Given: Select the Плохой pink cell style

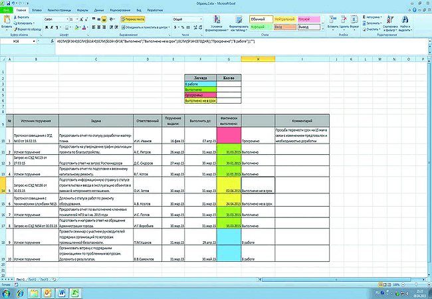Looking at the screenshot, I should [x=309, y=19].
